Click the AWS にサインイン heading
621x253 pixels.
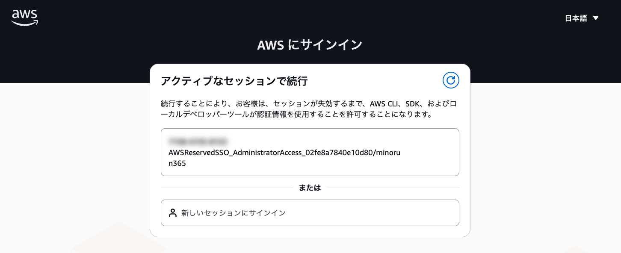click(310, 44)
